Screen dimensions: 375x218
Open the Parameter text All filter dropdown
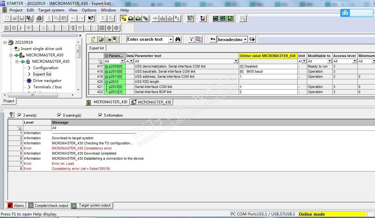click(x=236, y=61)
